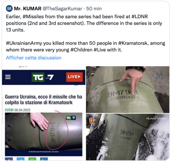
Task: Click the Facebook share icon
Action: pos(9,159)
